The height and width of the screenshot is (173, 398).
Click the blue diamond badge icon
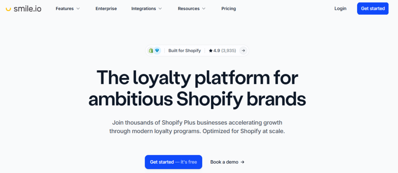click(x=157, y=50)
